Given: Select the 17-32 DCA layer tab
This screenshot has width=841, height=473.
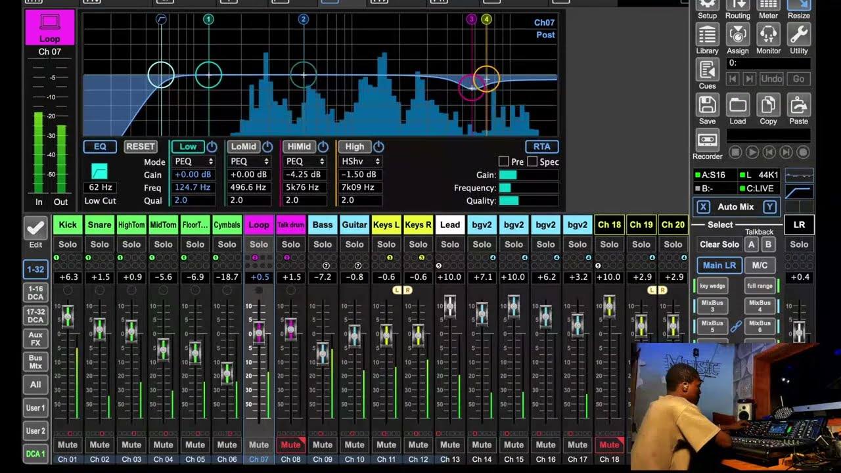Looking at the screenshot, I should [x=35, y=316].
